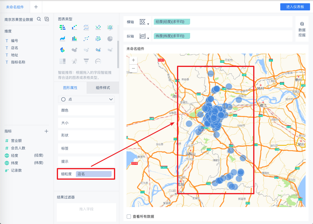Click the 未命名组件 chart title
313x224 pixels.
pyautogui.click(x=135, y=49)
